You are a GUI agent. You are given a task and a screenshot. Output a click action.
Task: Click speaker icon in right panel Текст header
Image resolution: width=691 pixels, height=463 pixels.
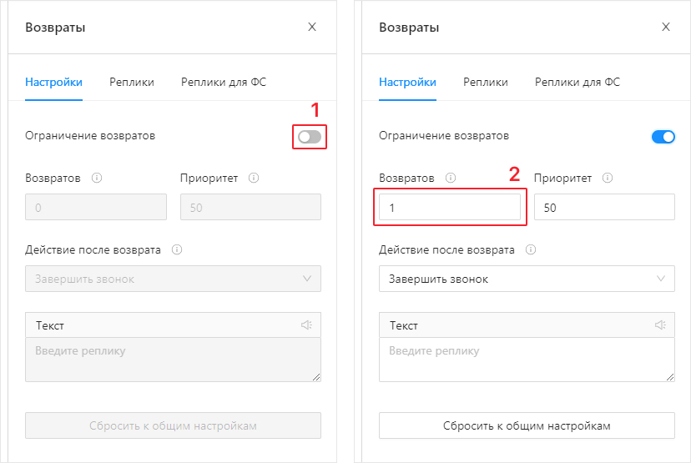coord(660,325)
